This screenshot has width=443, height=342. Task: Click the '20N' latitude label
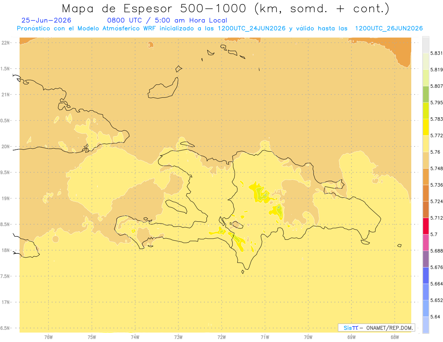[6, 146]
